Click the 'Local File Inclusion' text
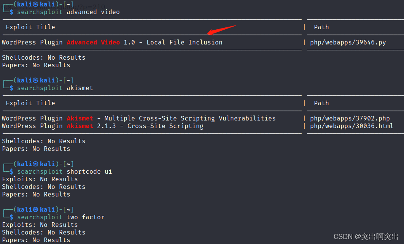This screenshot has width=404, height=244. click(185, 43)
